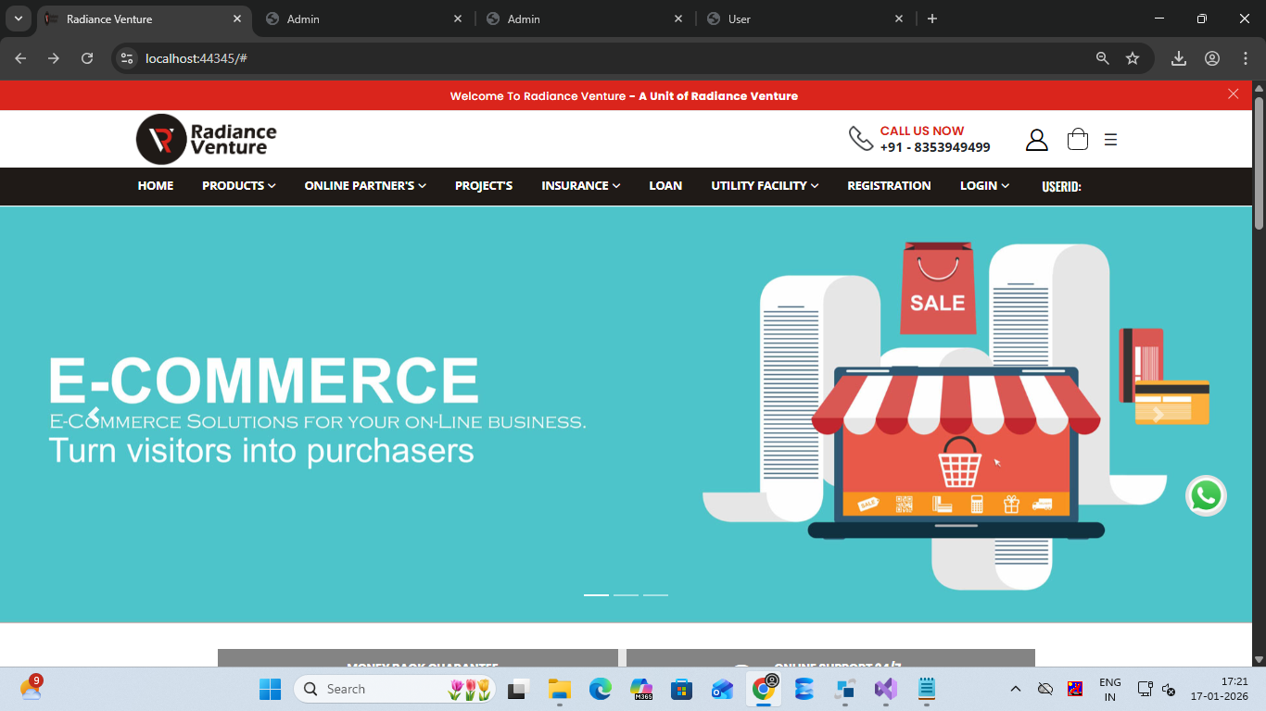Click the floating WhatsApp chat icon
Viewport: 1266px width, 711px height.
[x=1206, y=496]
